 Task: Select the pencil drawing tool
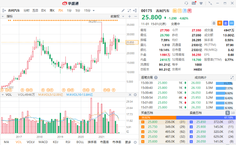(123, 10)
